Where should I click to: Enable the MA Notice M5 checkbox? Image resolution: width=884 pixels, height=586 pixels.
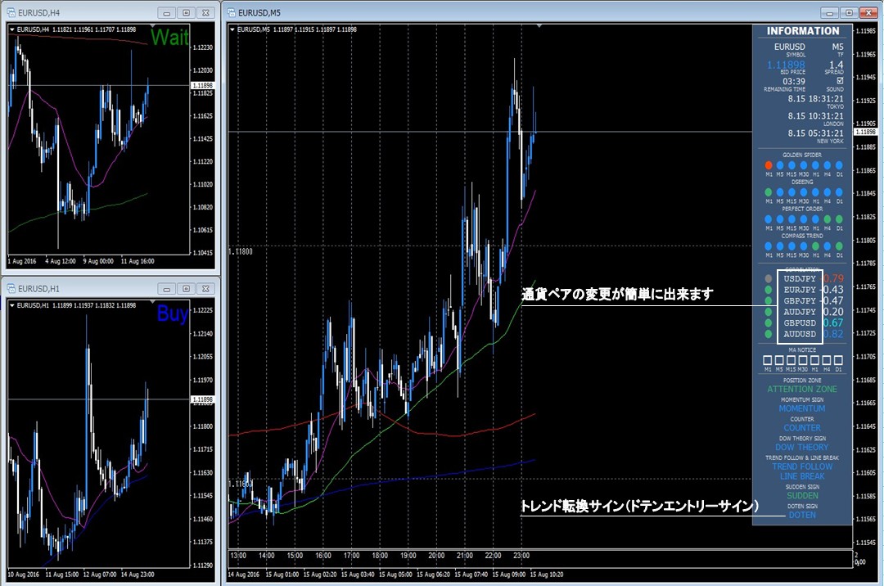[x=779, y=359]
